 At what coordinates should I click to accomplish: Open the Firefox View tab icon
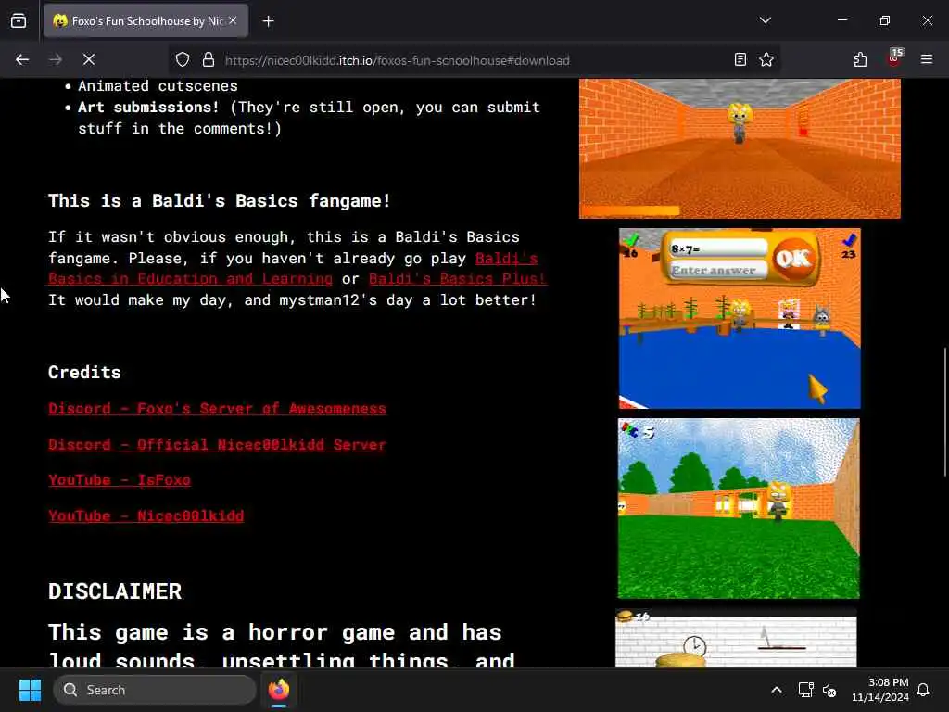click(x=19, y=20)
